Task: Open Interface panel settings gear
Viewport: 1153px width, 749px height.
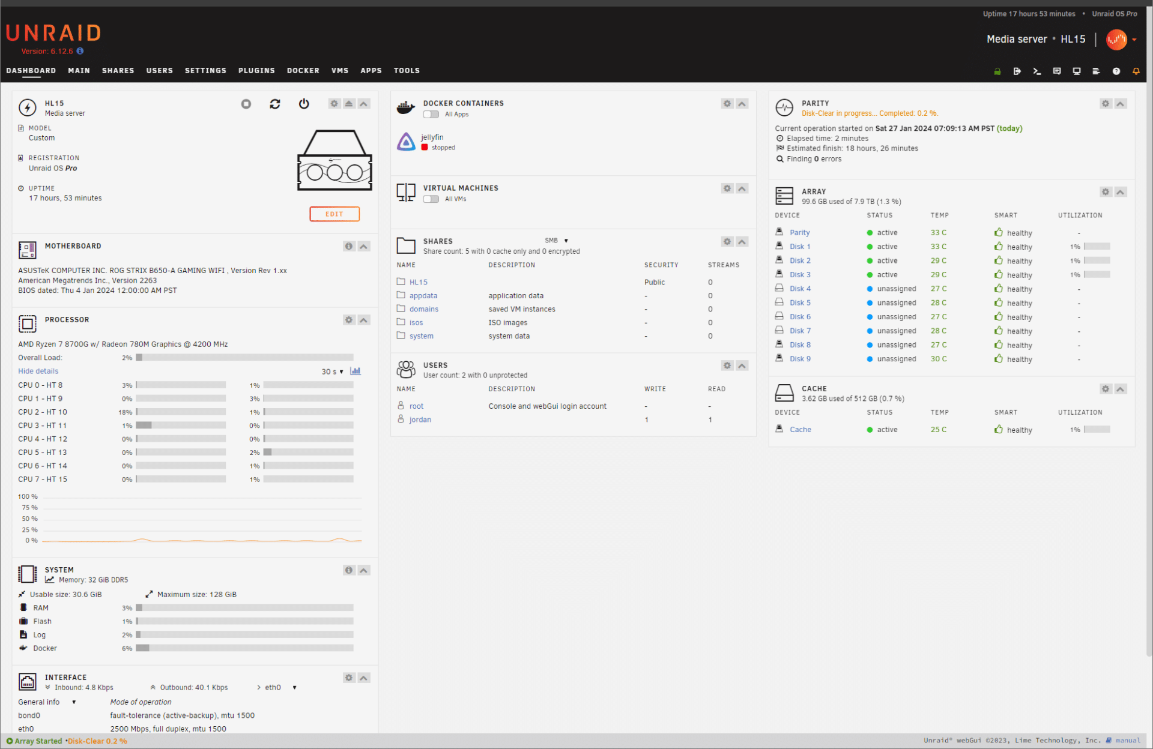Action: 349,678
